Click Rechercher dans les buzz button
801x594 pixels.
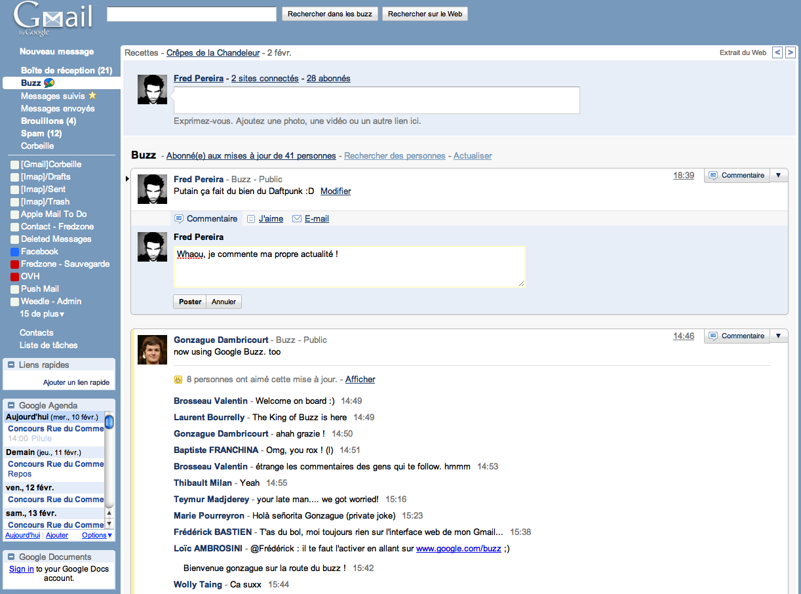pos(330,14)
